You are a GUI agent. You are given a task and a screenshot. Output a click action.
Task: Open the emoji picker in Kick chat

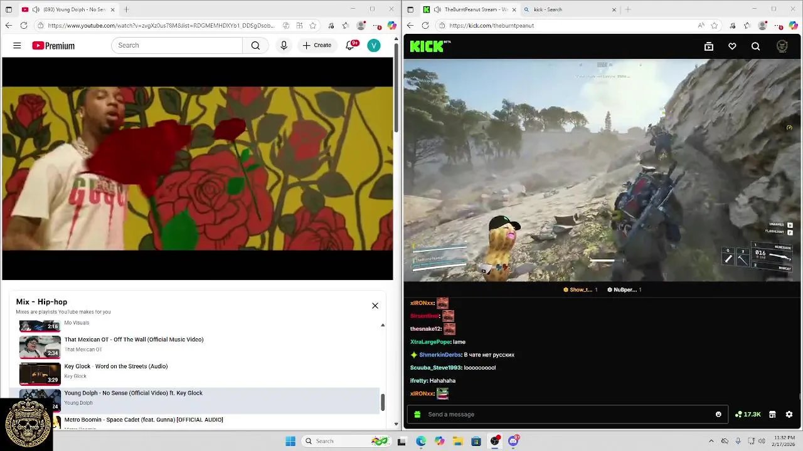tap(718, 414)
